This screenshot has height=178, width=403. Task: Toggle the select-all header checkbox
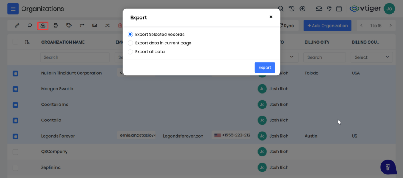pos(15,42)
